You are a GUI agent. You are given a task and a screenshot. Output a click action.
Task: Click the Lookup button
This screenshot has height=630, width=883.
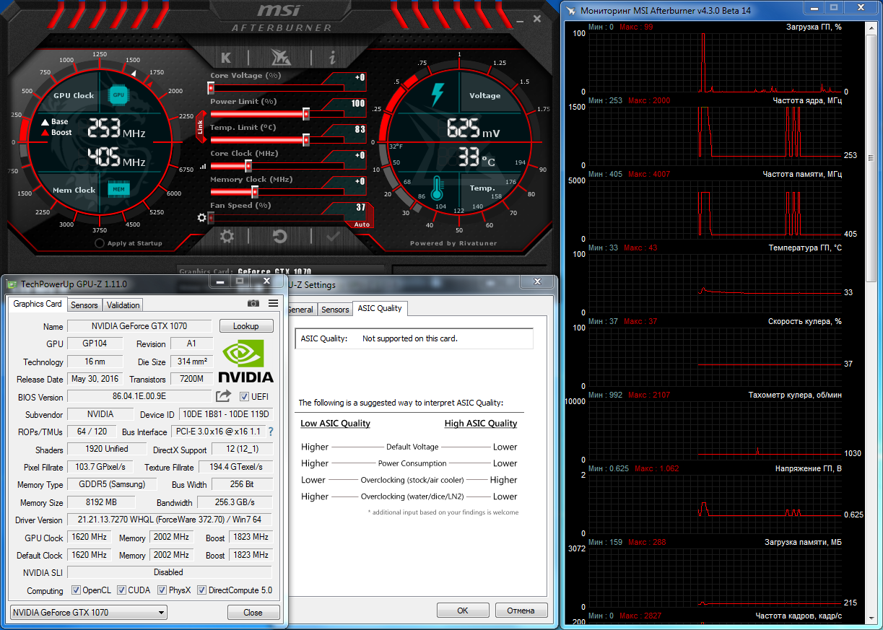(245, 326)
